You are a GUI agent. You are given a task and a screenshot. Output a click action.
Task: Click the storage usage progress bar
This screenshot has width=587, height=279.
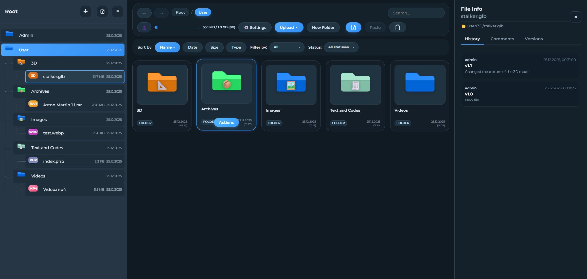[x=177, y=27]
